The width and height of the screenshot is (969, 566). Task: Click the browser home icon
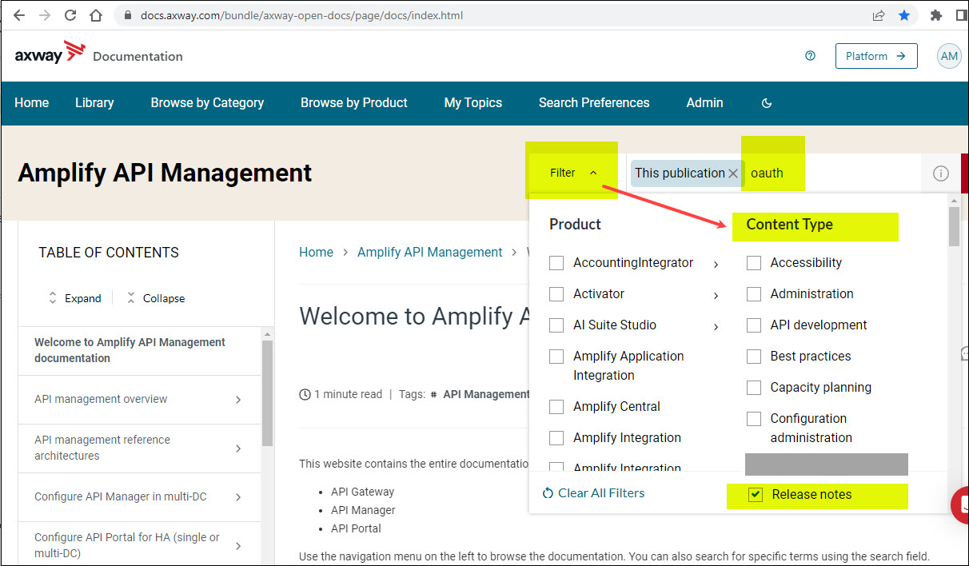[96, 15]
